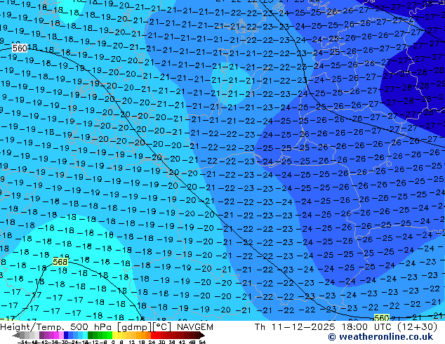
Task: Click the cyan swatch in the temperature legend
Action: point(86,335)
